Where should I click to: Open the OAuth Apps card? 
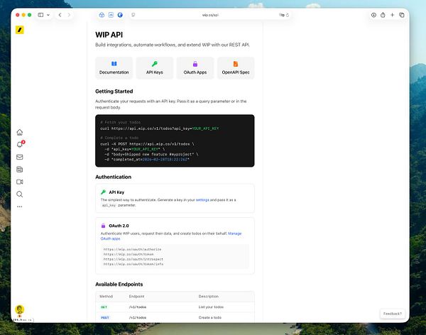(195, 68)
